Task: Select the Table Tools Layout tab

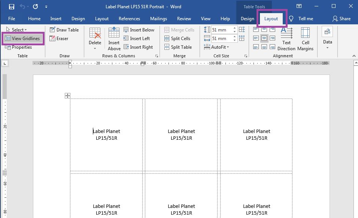Action: [271, 19]
